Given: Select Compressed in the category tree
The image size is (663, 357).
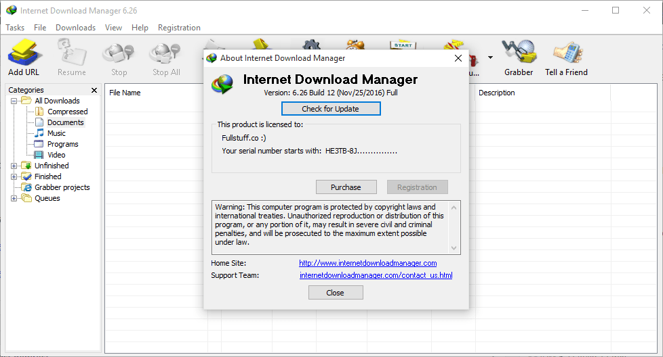Looking at the screenshot, I should point(68,112).
